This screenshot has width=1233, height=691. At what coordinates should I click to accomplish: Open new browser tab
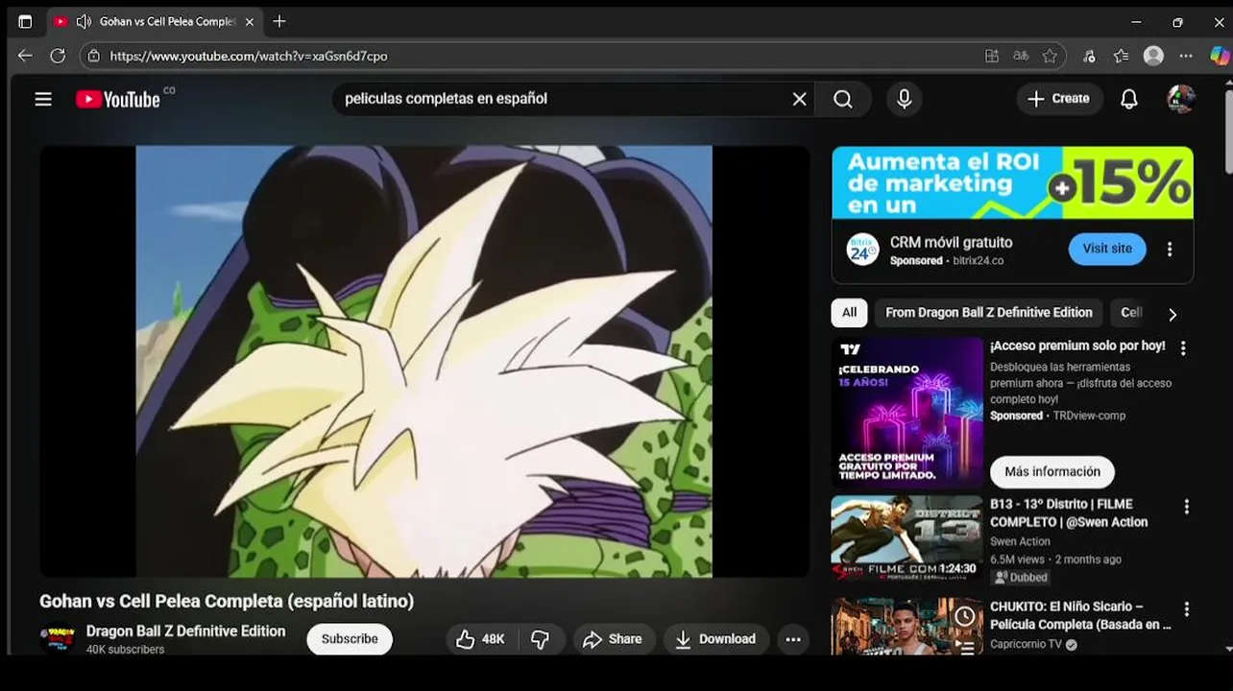tap(278, 21)
